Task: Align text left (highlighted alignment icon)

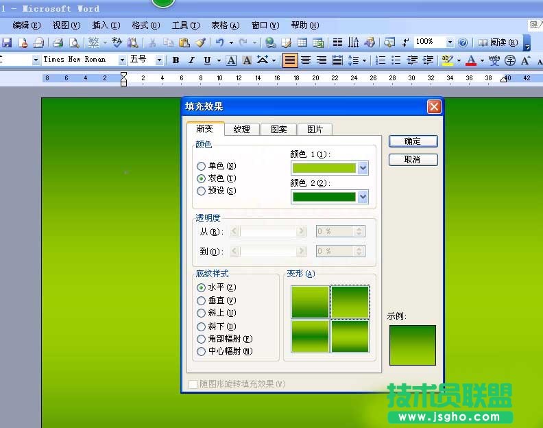Action: pos(290,60)
